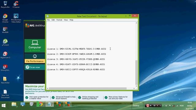Maximize the Notepad window

point(130,16)
